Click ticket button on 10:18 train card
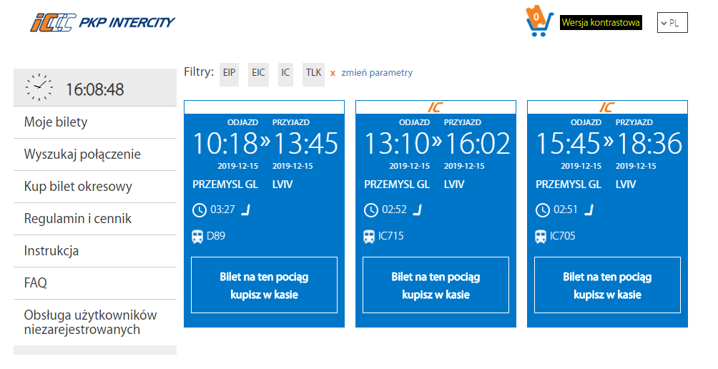The width and height of the screenshot is (718, 369). pos(264,285)
